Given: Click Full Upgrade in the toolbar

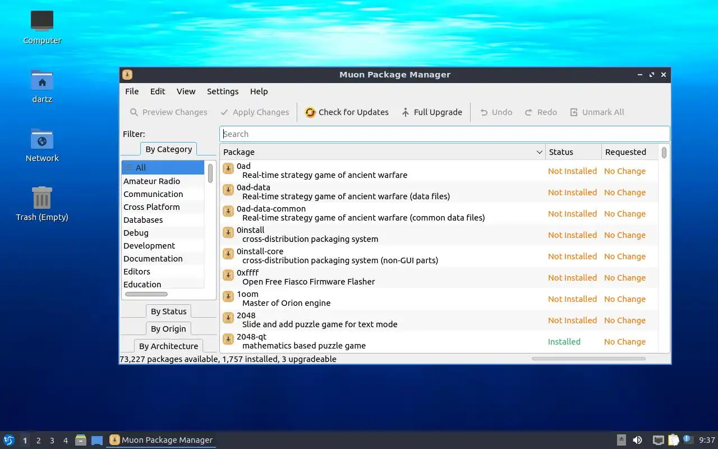Looking at the screenshot, I should (431, 112).
